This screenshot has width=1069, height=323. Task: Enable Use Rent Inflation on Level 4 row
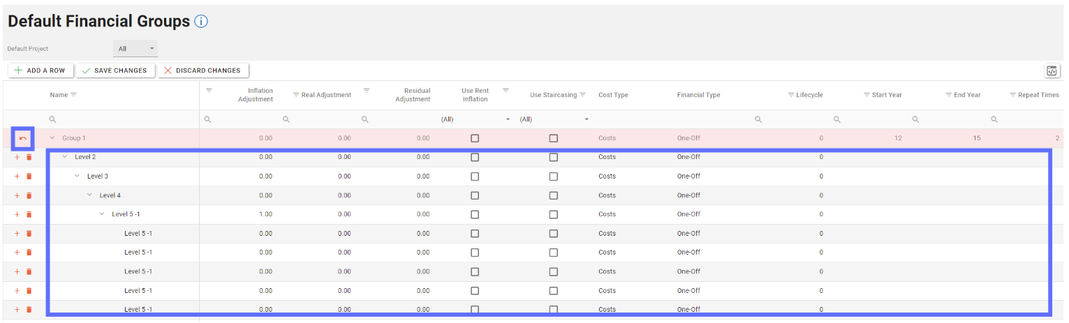(475, 195)
